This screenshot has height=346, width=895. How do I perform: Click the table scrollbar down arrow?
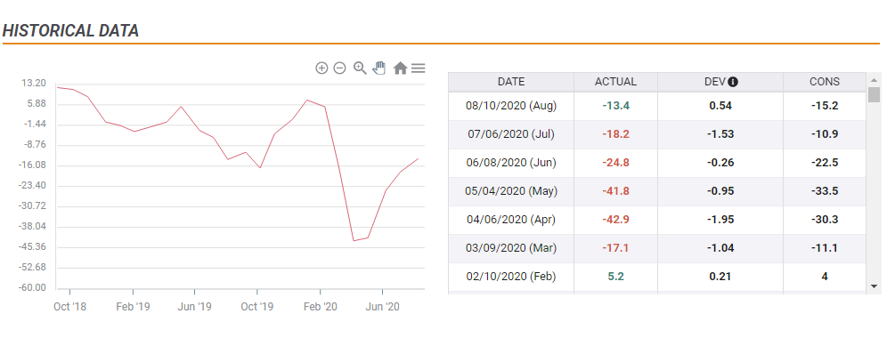(874, 286)
